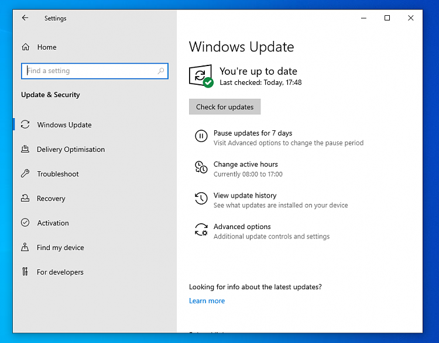This screenshot has width=439, height=343.
Task: Focus the Find a setting field
Action: [95, 71]
